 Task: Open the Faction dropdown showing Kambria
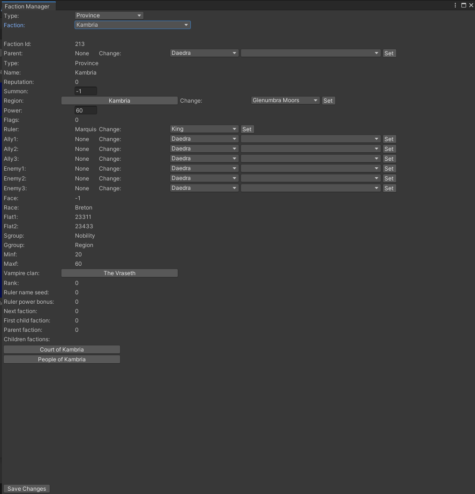pos(133,25)
